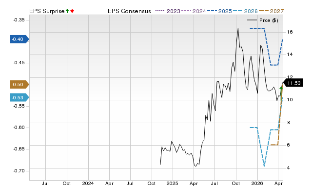Click the red EPS Surprise down arrow
This screenshot has width=312, height=186.
72,11
